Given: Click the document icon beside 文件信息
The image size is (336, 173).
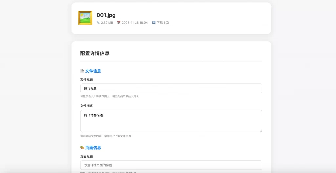Looking at the screenshot, I should click(82, 71).
